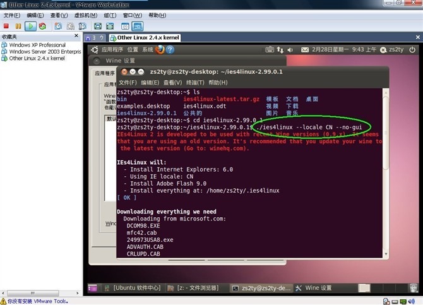Open the Ubuntu 位置 menu

tap(133, 50)
